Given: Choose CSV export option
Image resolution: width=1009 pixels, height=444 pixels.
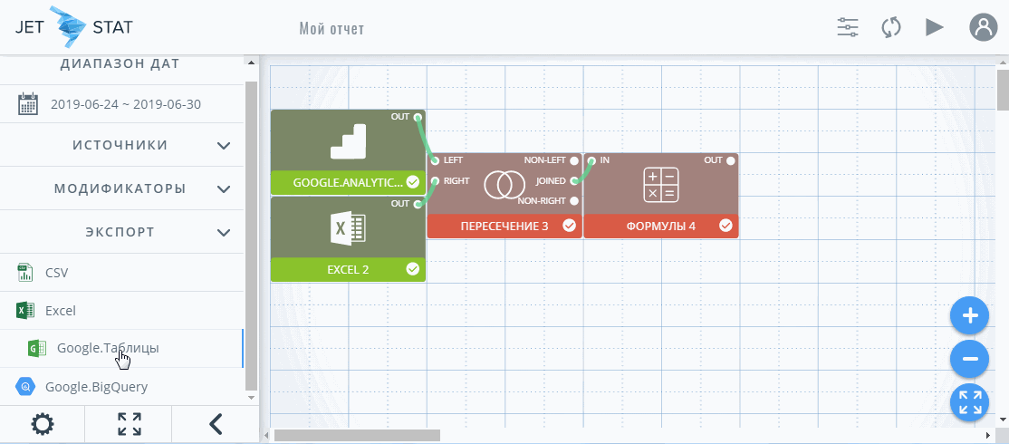Looking at the screenshot, I should 56,272.
